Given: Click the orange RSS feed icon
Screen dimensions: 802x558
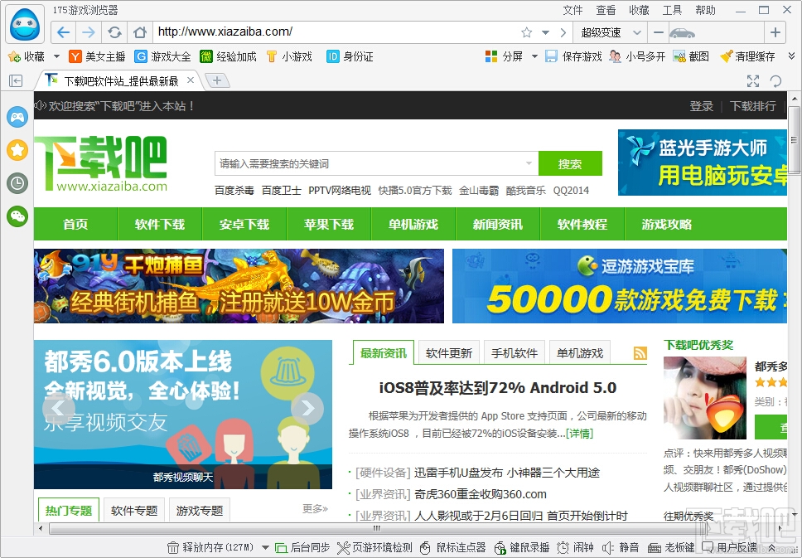Looking at the screenshot, I should pyautogui.click(x=640, y=353).
